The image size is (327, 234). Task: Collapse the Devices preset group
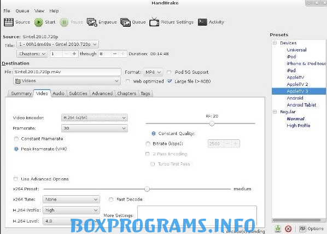275,43
